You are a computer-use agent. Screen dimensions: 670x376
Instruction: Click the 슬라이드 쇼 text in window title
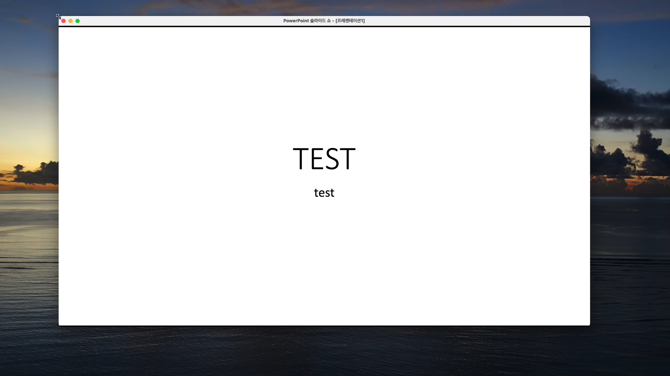(320, 21)
